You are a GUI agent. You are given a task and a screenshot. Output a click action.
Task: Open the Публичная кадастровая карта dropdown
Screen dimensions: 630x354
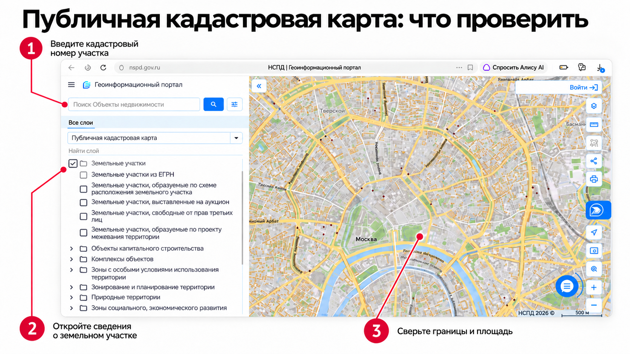pos(155,138)
